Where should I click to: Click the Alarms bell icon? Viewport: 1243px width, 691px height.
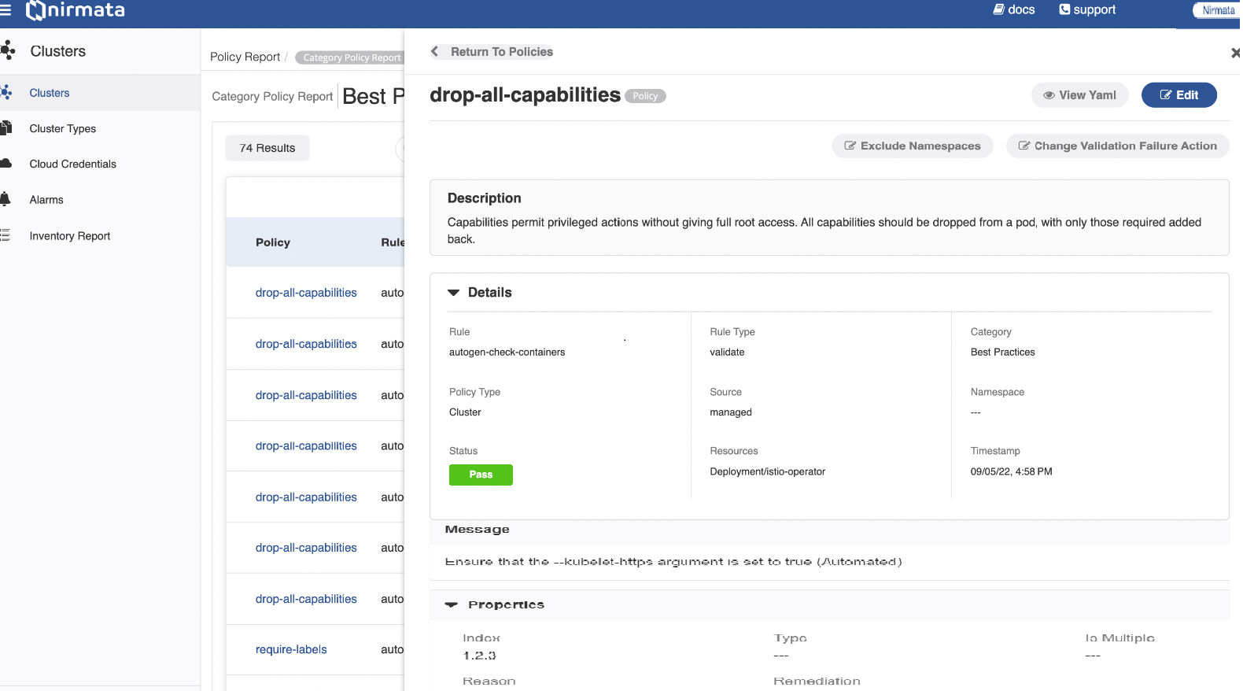(x=6, y=199)
